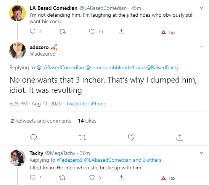Screen dimensions: 209x185
Task: Open adezero's profile picture
Action: click(18, 51)
